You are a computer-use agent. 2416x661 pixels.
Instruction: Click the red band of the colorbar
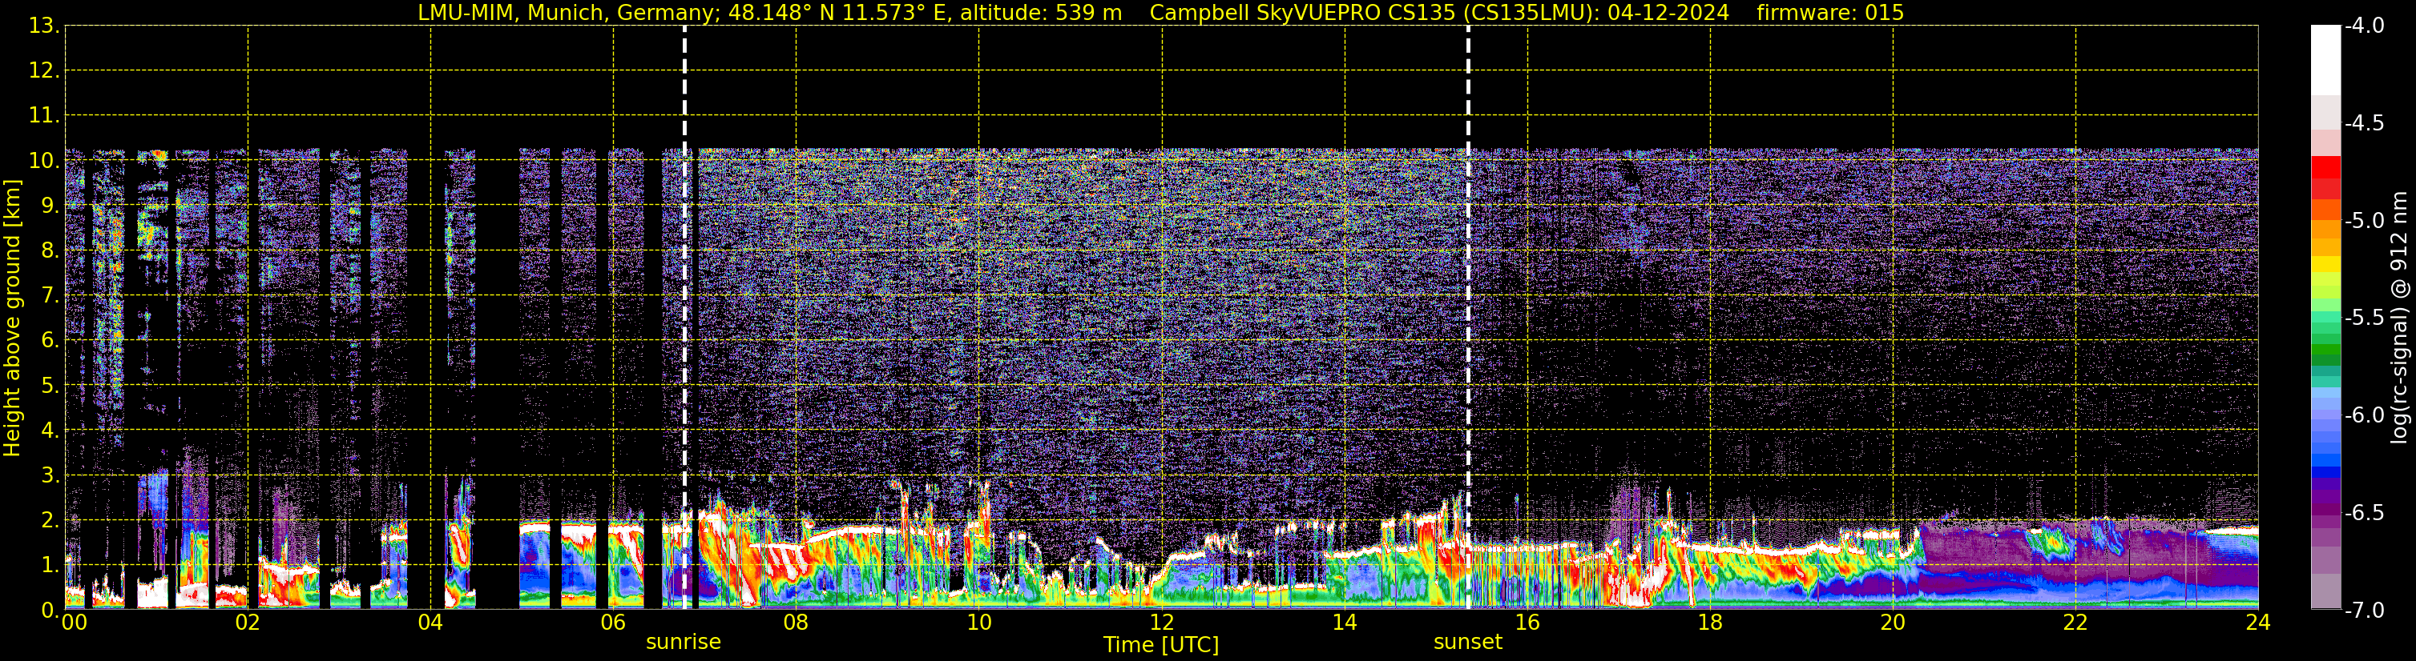(2325, 178)
